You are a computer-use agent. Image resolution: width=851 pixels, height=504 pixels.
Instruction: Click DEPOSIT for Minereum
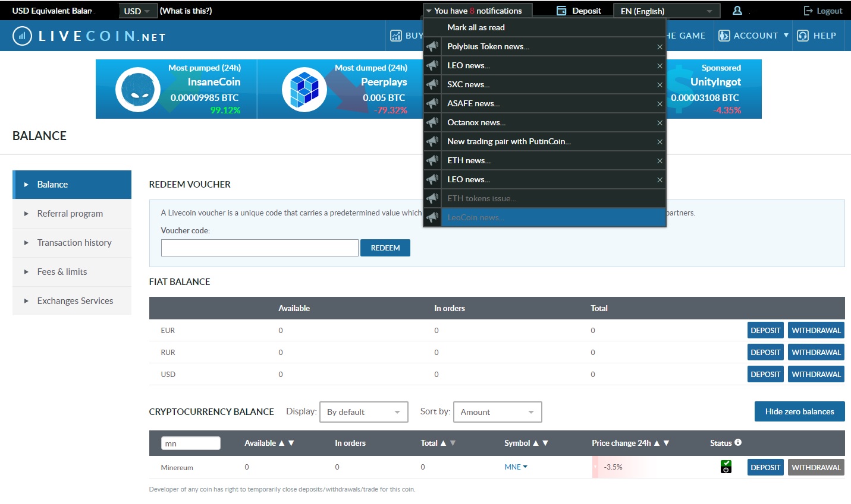765,467
